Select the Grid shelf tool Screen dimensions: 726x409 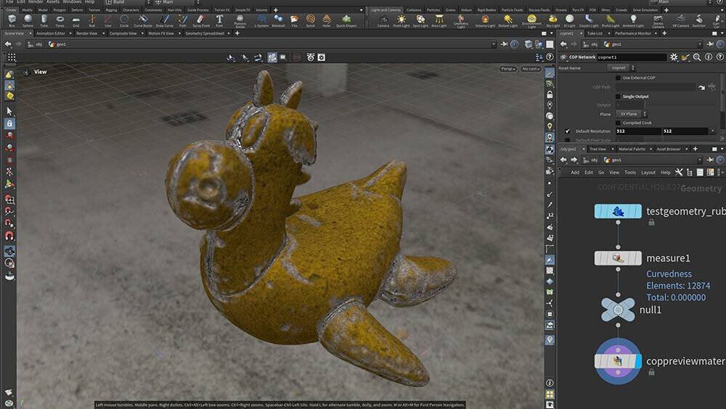(x=76, y=20)
